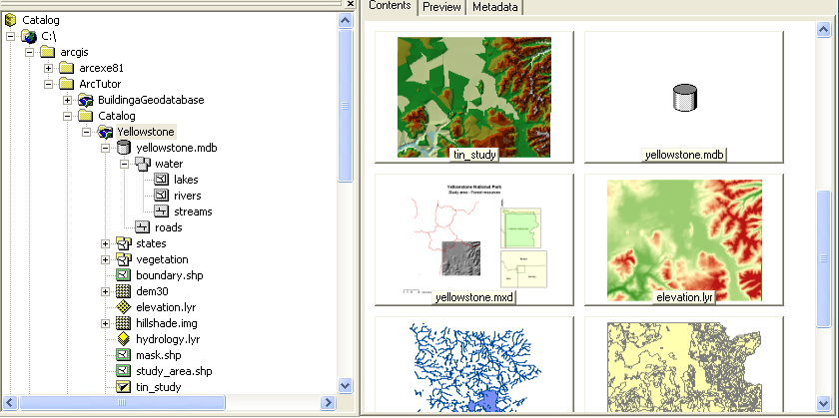The image size is (839, 418).
Task: Select the yellowstone.mdb thumbnail
Action: point(684,97)
